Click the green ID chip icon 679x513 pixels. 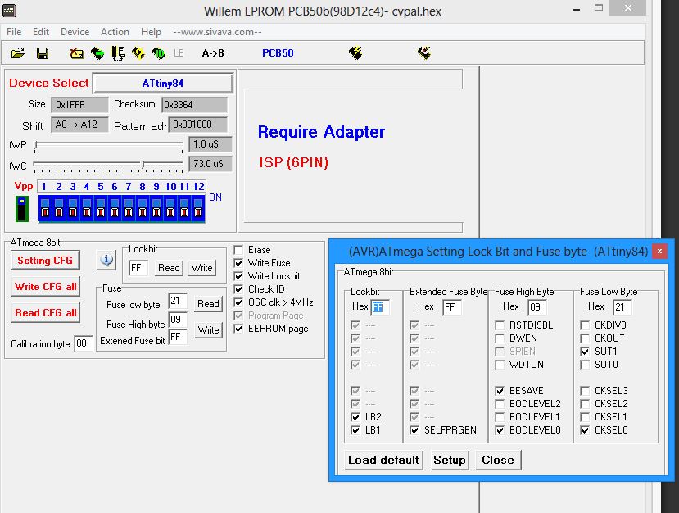click(x=159, y=53)
